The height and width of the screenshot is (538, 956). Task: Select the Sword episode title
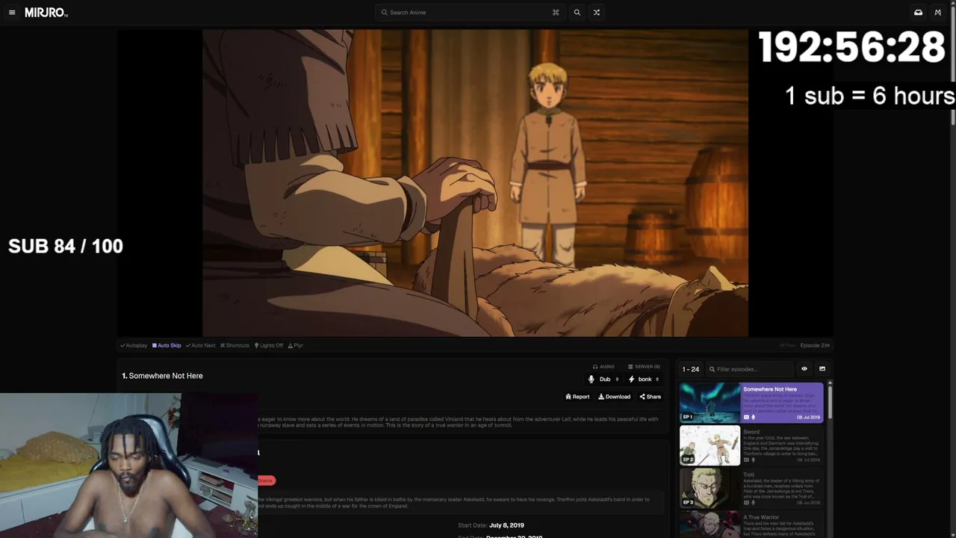tap(751, 432)
